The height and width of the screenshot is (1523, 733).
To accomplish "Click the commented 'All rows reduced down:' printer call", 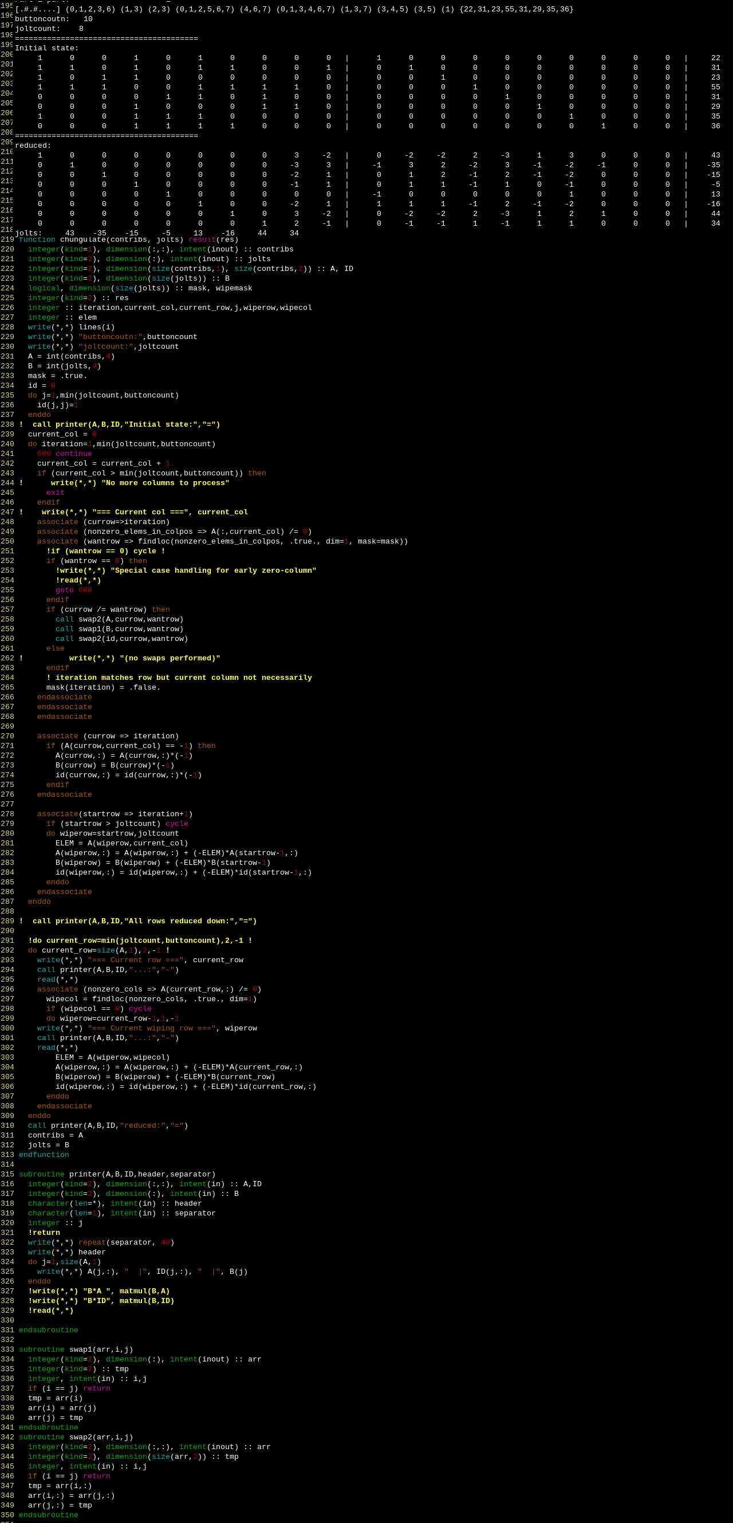I will pyautogui.click(x=138, y=921).
